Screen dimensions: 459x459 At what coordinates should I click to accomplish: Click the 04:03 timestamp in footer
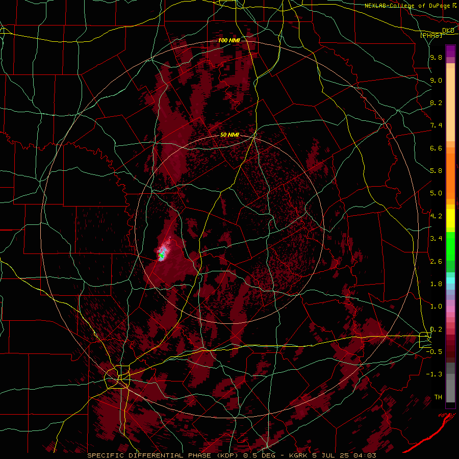point(366,455)
